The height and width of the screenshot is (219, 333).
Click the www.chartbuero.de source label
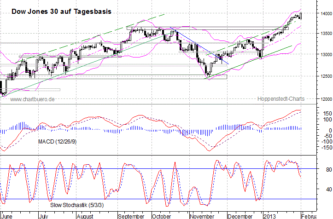coord(32,99)
